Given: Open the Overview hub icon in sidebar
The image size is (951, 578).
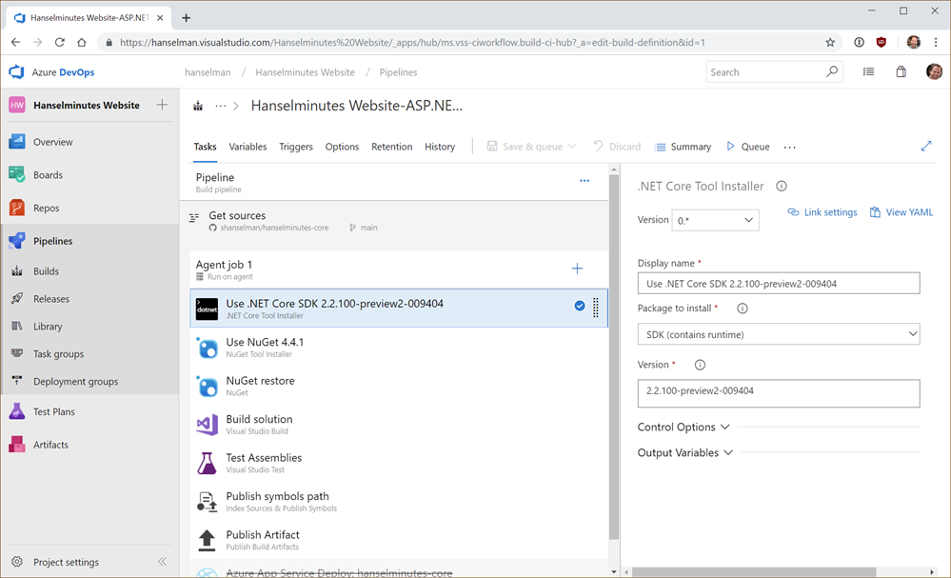Looking at the screenshot, I should point(17,141).
